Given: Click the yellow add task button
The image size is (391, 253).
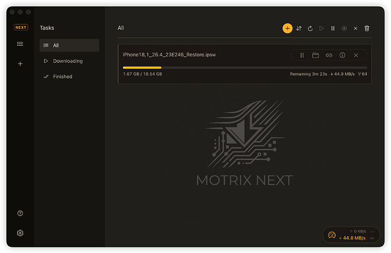Looking at the screenshot, I should click(287, 28).
